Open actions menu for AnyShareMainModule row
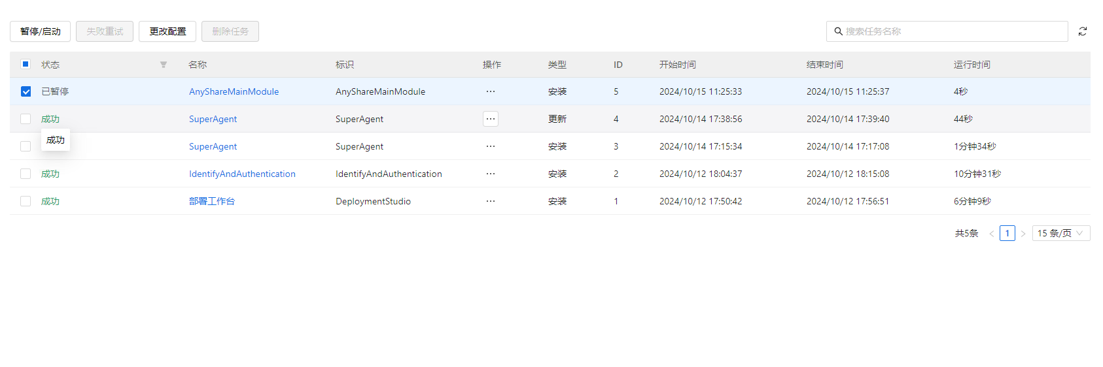The image size is (1103, 367). pos(491,91)
